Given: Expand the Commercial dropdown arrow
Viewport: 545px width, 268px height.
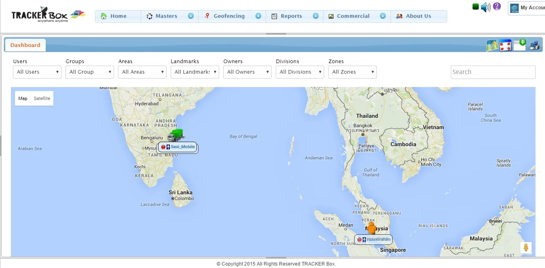Looking at the screenshot, I should pyautogui.click(x=383, y=16).
